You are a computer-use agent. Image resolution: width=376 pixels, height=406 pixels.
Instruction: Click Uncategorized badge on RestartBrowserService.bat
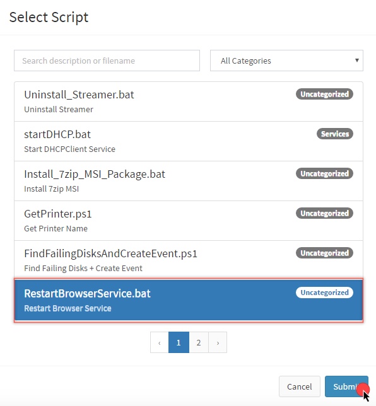pyautogui.click(x=324, y=293)
